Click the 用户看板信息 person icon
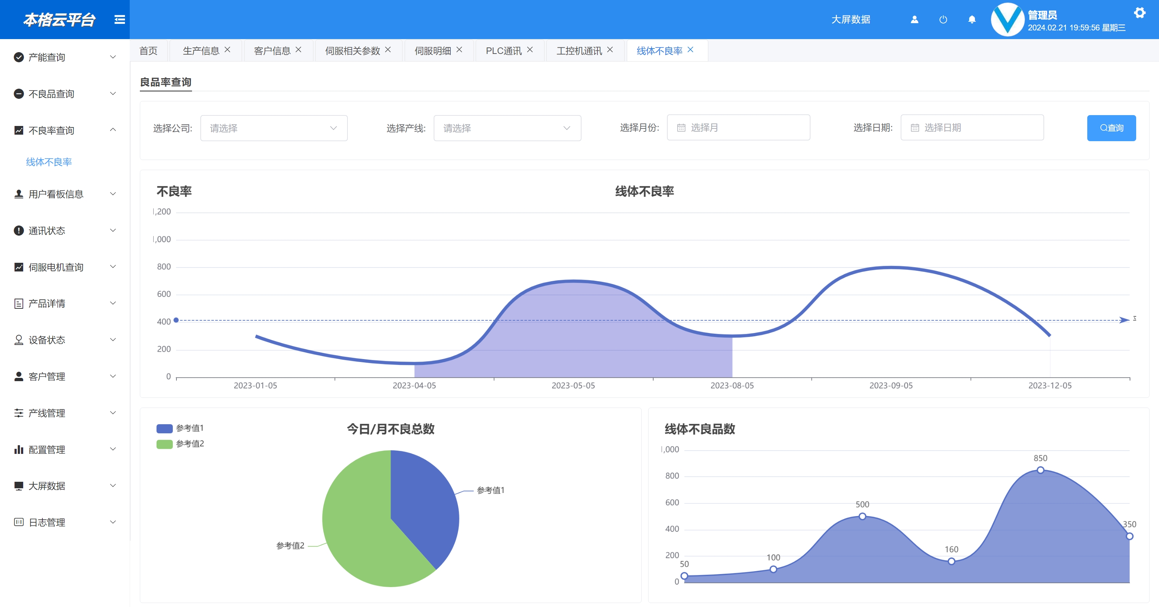Image resolution: width=1159 pixels, height=607 pixels. coord(19,194)
